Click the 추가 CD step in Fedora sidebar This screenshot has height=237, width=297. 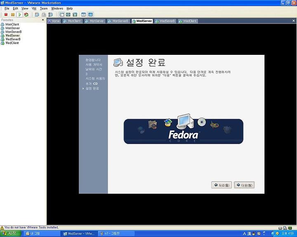(92, 84)
